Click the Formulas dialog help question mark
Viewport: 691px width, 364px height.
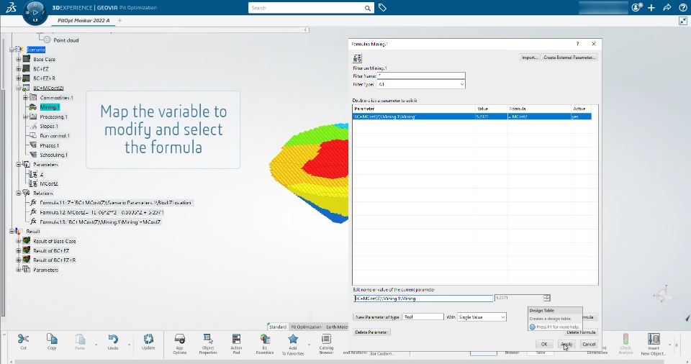pos(578,44)
